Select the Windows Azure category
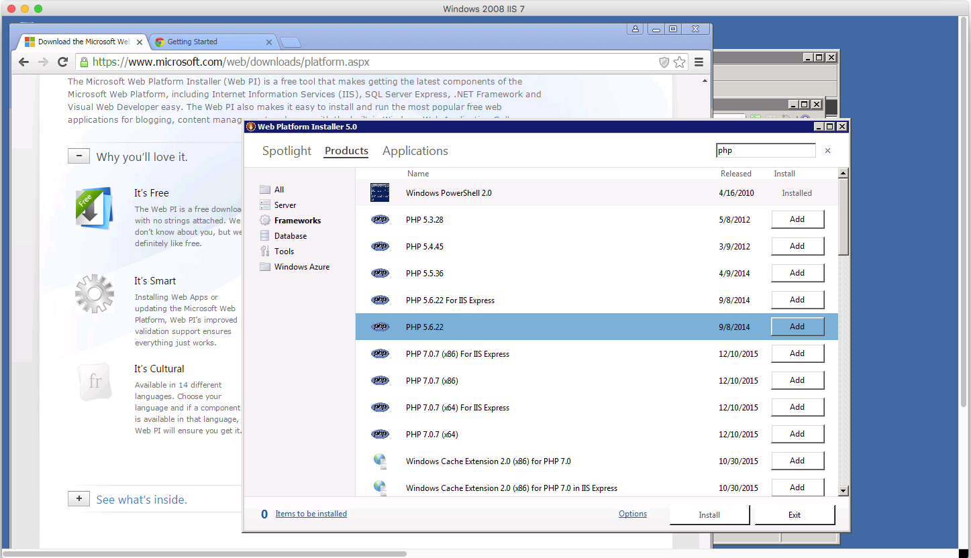971x558 pixels. pos(302,267)
